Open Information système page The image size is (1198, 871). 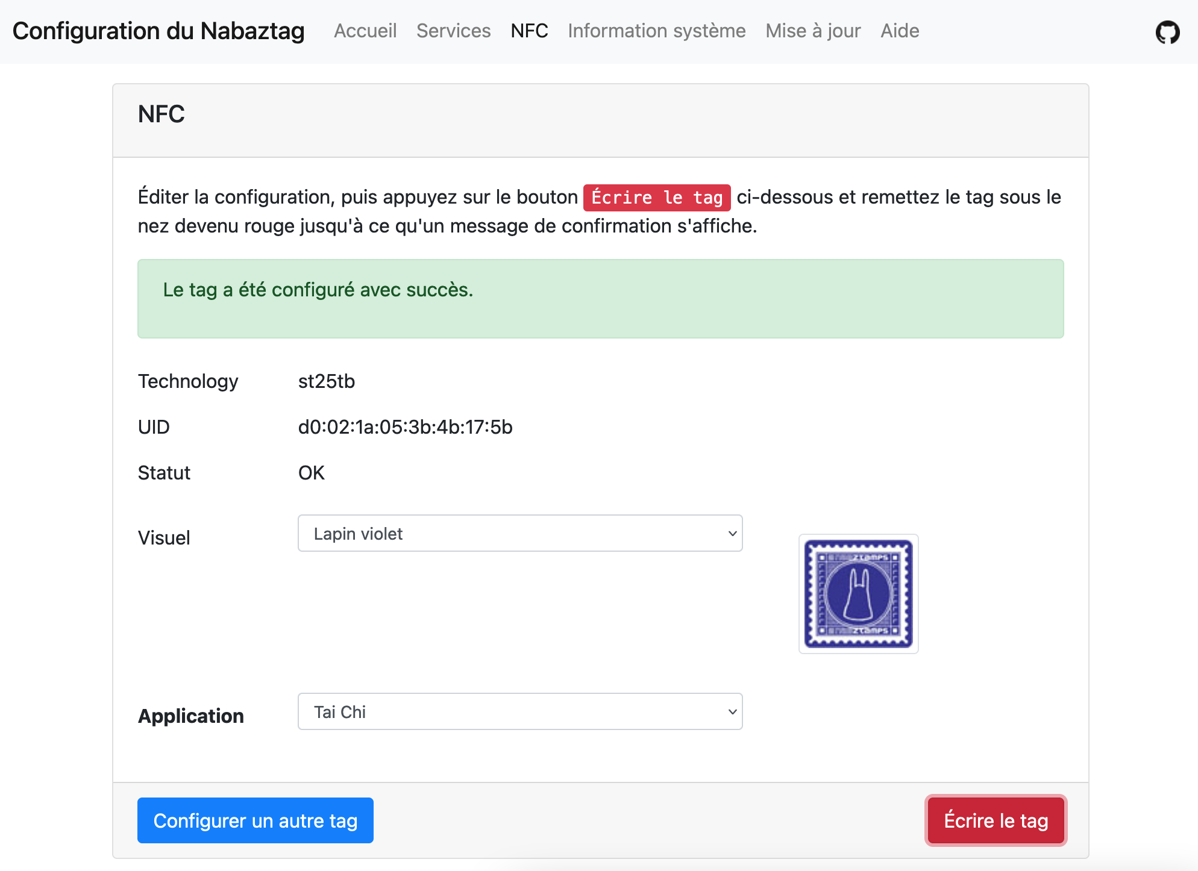(x=656, y=31)
